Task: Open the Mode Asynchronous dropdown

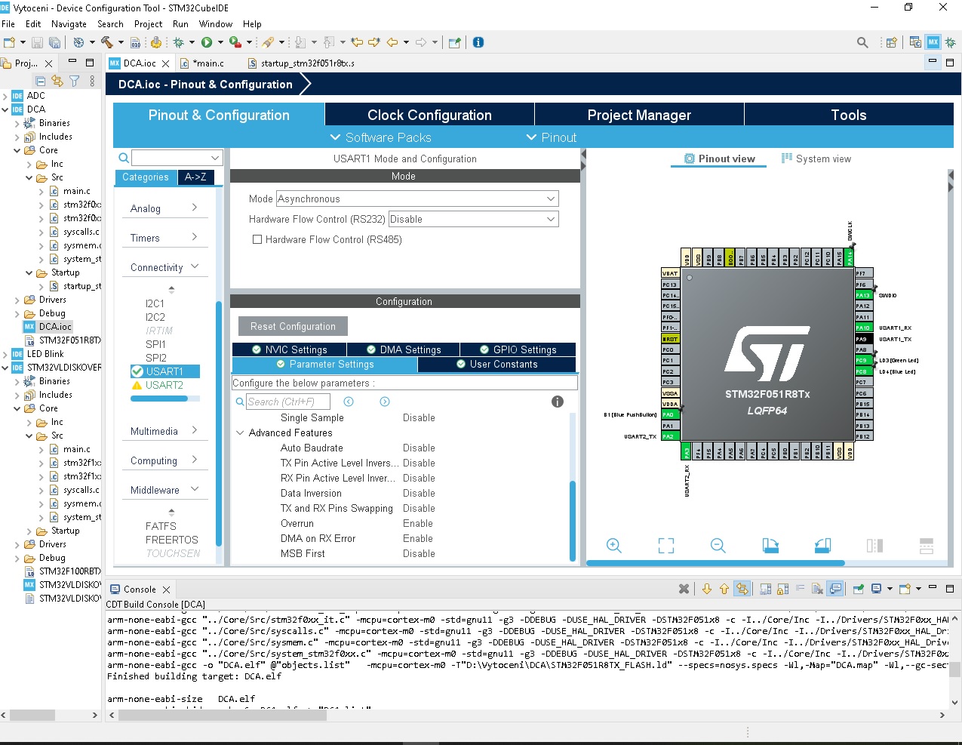Action: (x=416, y=199)
